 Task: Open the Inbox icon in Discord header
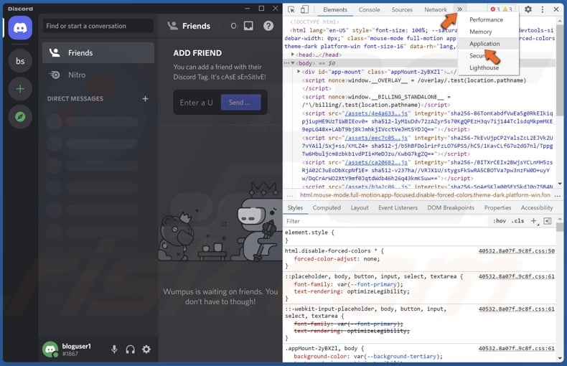pyautogui.click(x=248, y=26)
